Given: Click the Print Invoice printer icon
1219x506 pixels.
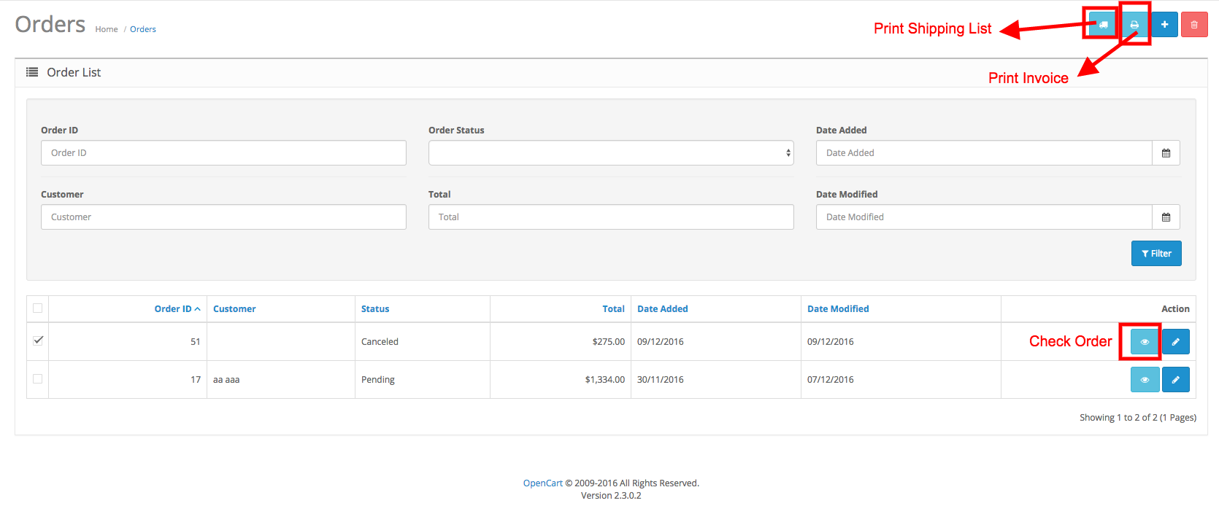Looking at the screenshot, I should (1134, 25).
